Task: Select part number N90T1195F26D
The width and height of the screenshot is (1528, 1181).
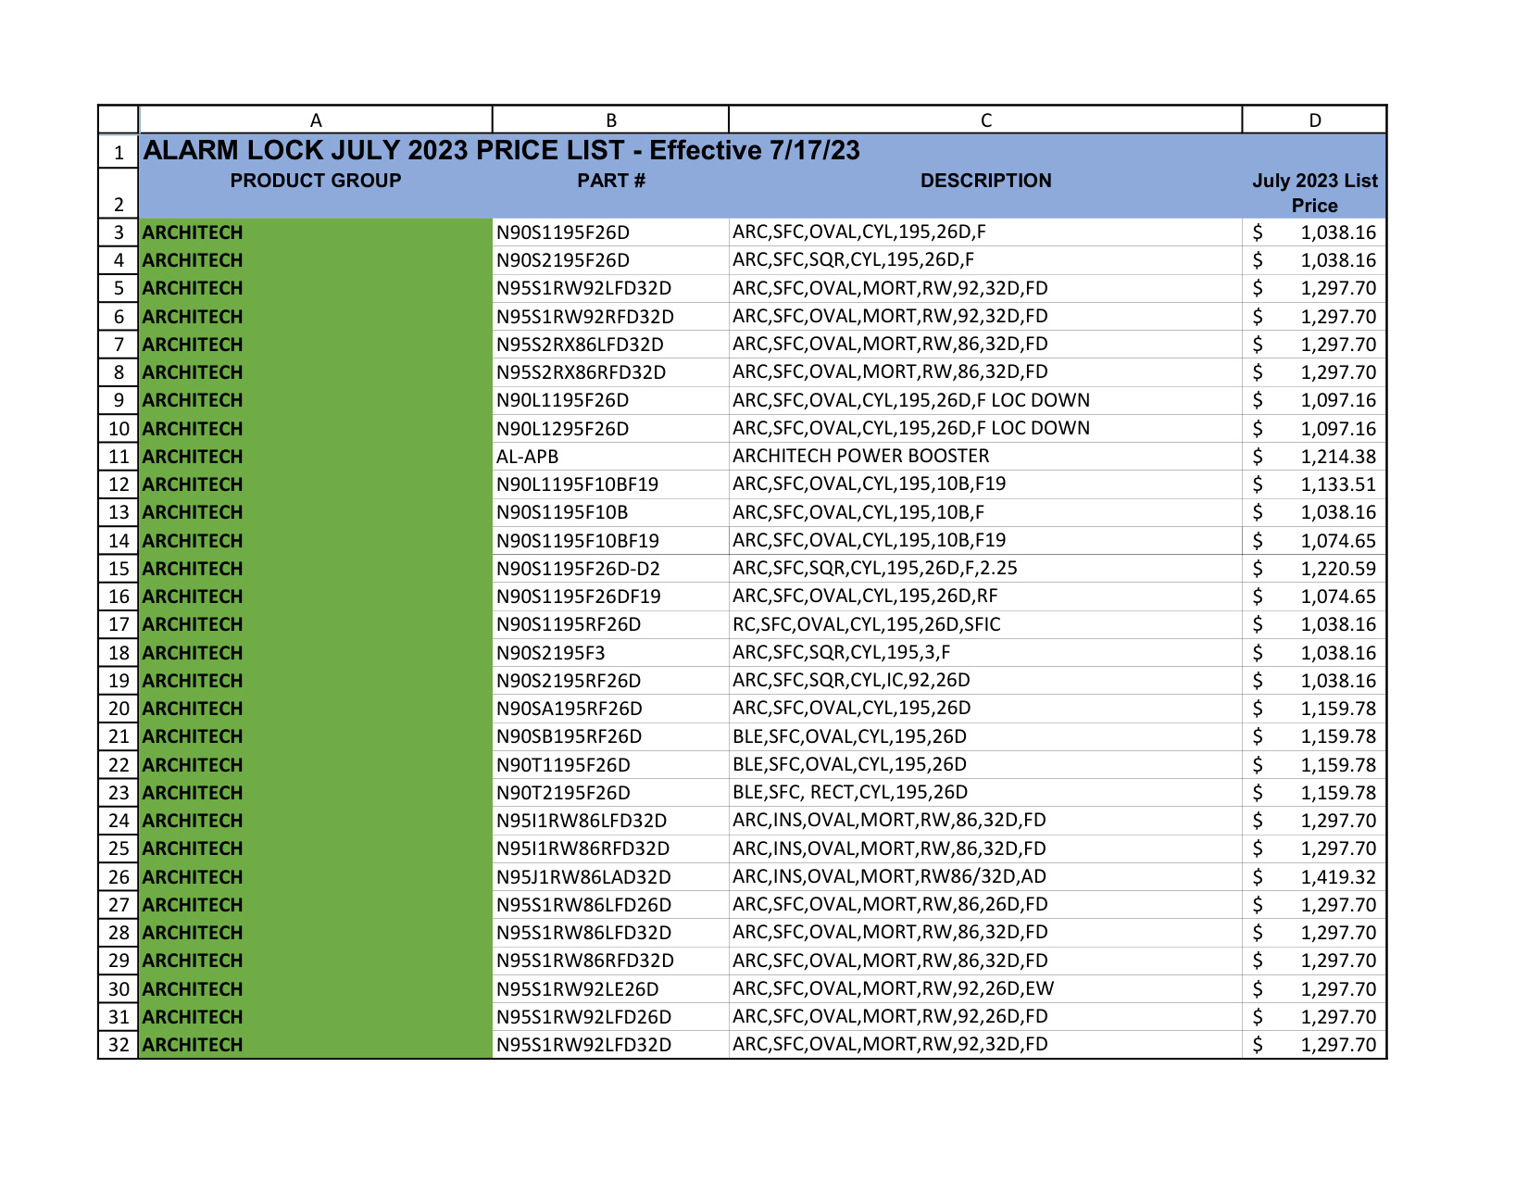Action: (x=610, y=765)
